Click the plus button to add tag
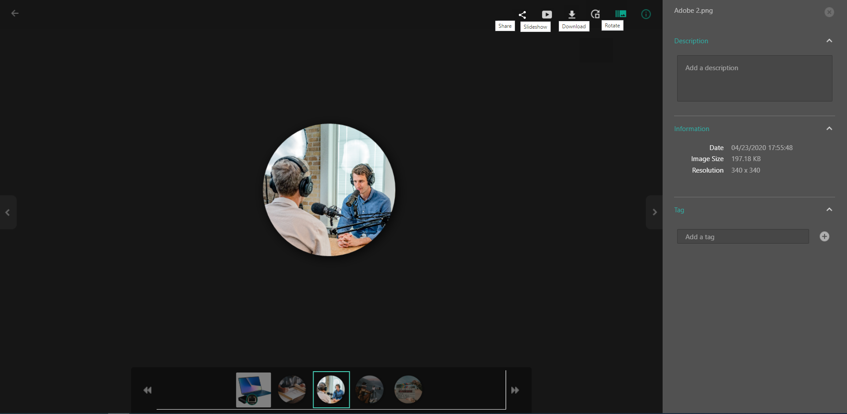This screenshot has width=847, height=414. pyautogui.click(x=825, y=237)
